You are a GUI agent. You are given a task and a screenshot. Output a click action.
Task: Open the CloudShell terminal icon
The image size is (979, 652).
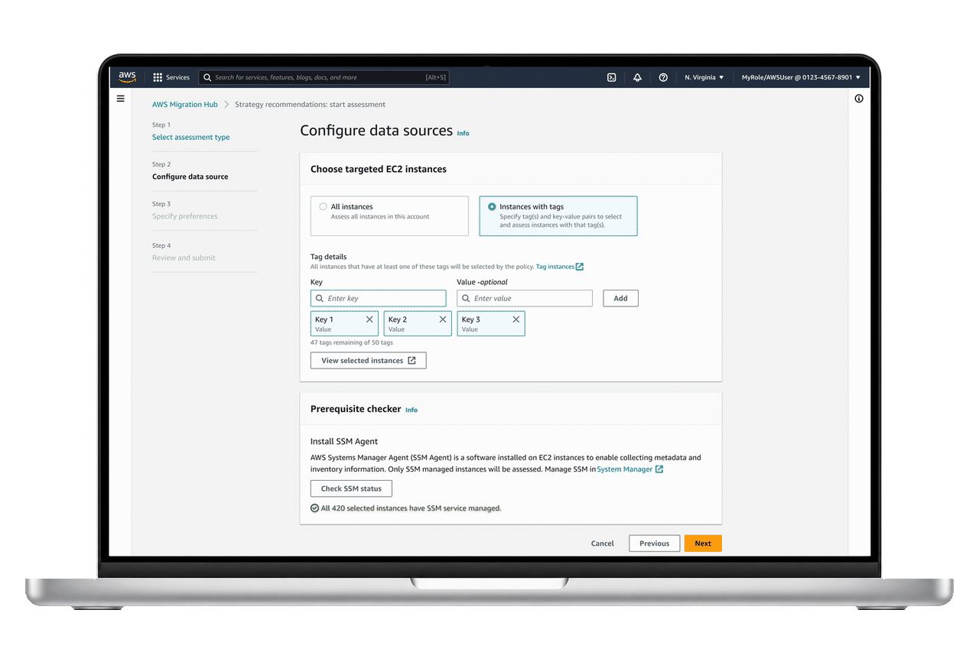612,77
